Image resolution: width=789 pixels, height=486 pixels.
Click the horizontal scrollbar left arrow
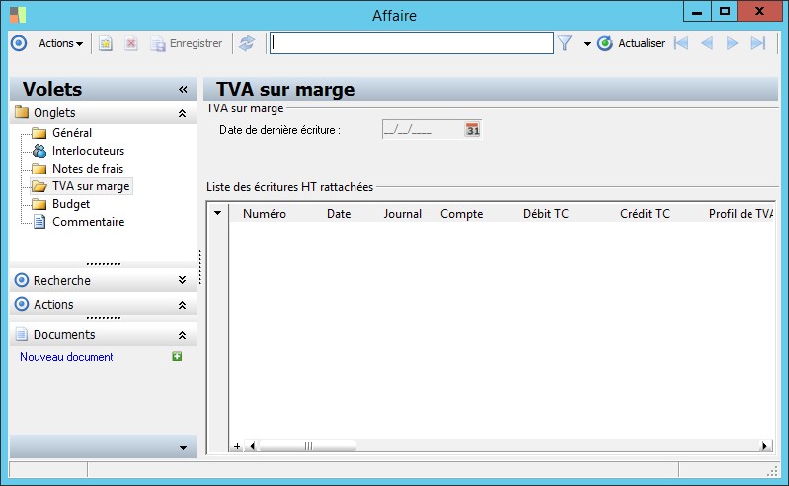(x=252, y=446)
